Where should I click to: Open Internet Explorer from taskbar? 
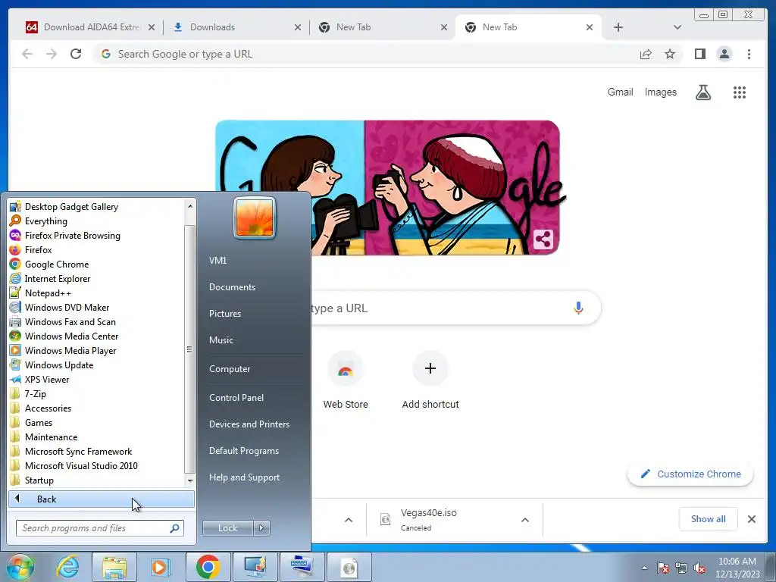[67, 567]
